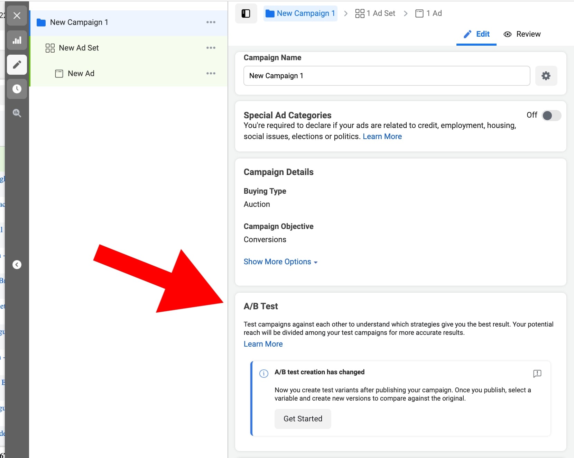Screen dimensions: 574x458
Task: Open more options menu for New Ad
Action: pos(211,73)
